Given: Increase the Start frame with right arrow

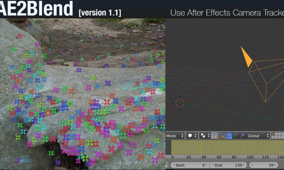Looking at the screenshot, I should (206, 165).
